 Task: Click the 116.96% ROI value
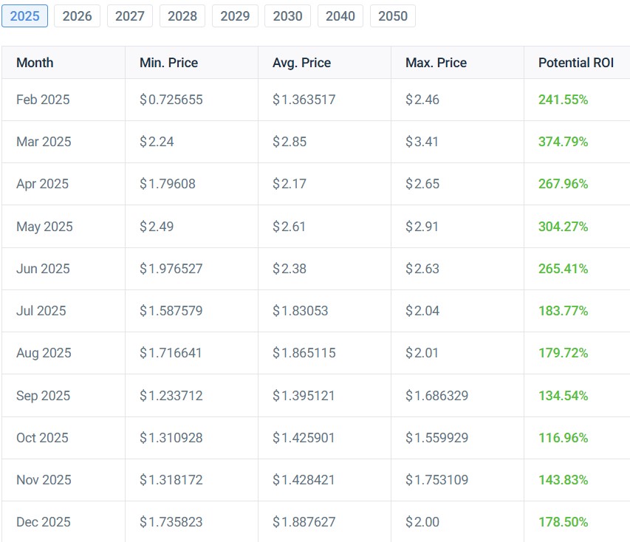pos(563,438)
